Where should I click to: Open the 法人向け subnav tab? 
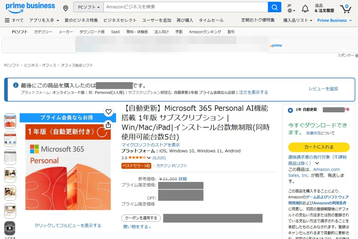[x=162, y=32]
